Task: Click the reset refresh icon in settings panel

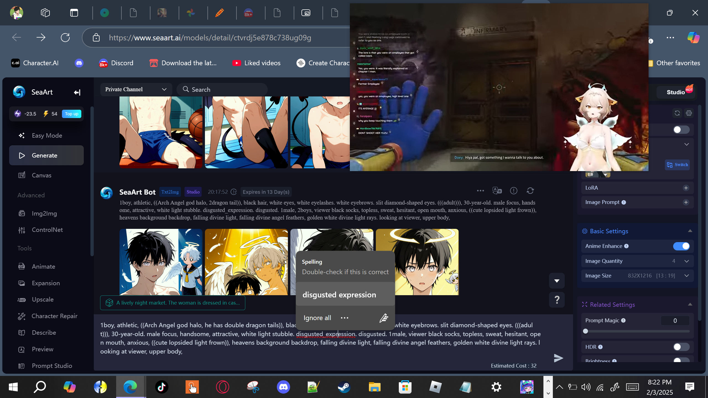Action: (677, 113)
